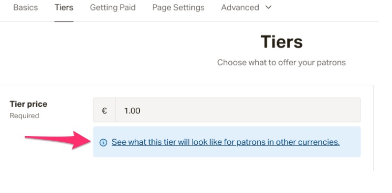Image resolution: width=392 pixels, height=193 pixels.
Task: Select the 'Choose what to offer your patrons' subtitle
Action: point(281,63)
